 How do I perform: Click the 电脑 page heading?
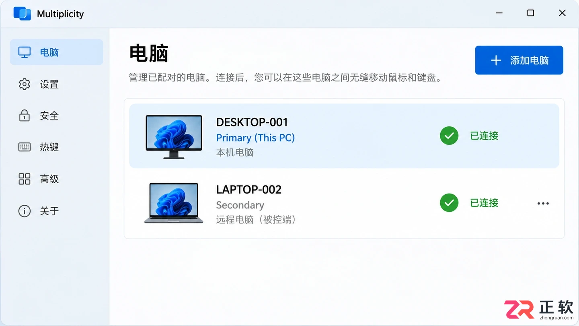(149, 54)
